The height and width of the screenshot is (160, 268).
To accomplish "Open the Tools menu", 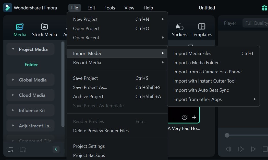I will [x=110, y=8].
